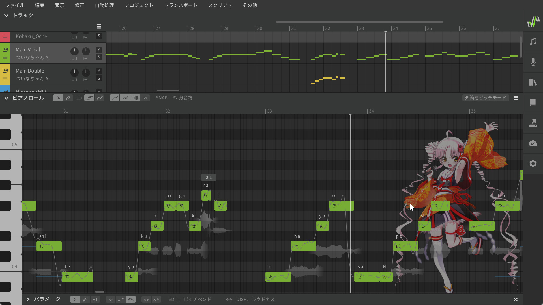
Task: Open the settings gear panel
Action: 533,164
